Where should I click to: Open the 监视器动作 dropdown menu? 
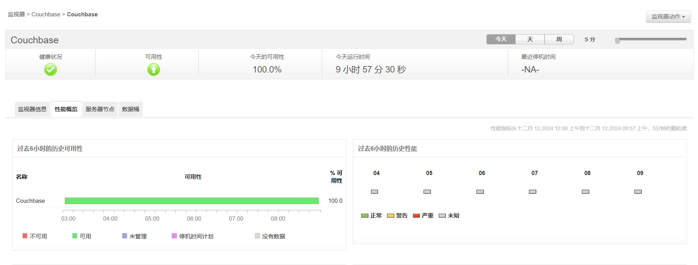[668, 17]
